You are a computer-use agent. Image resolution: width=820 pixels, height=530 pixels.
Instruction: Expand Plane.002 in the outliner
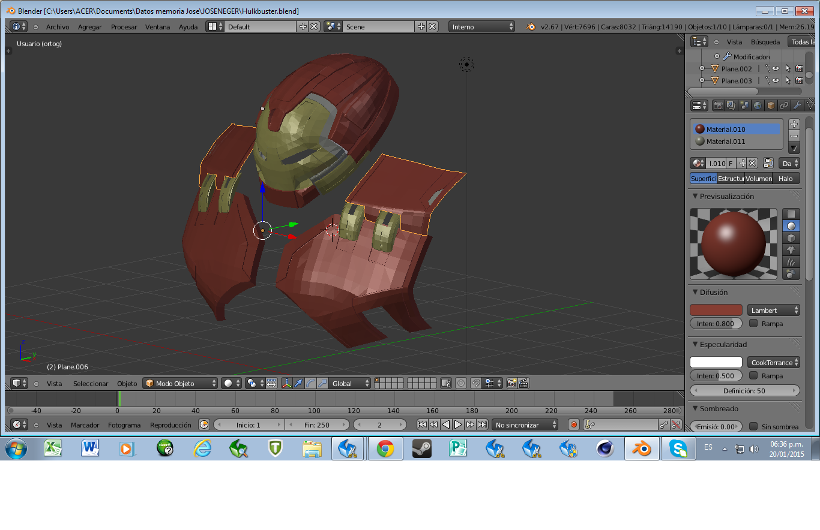click(702, 68)
